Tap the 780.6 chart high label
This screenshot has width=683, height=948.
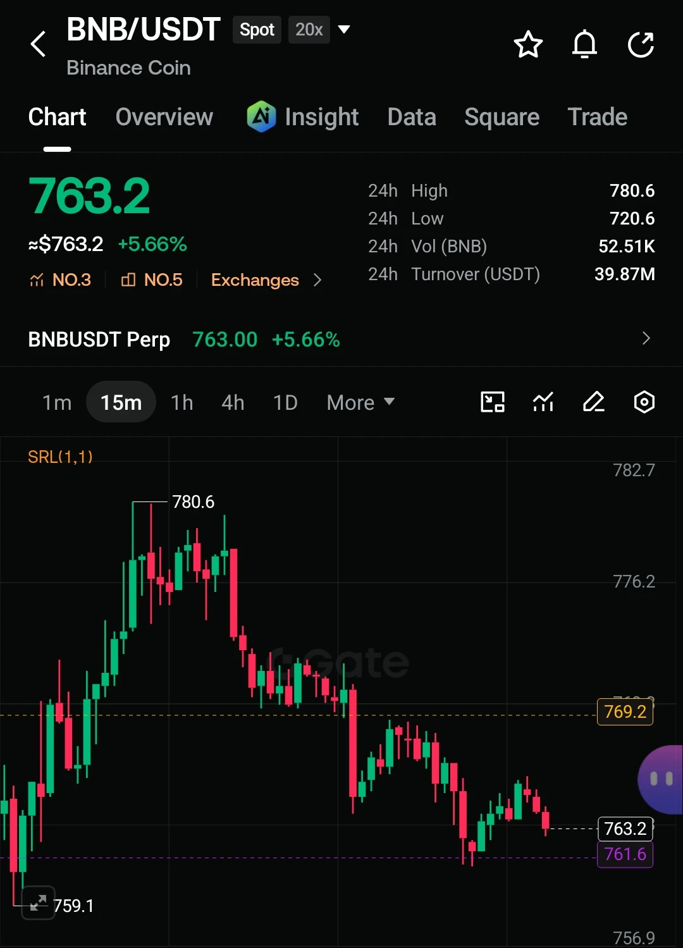pyautogui.click(x=193, y=502)
